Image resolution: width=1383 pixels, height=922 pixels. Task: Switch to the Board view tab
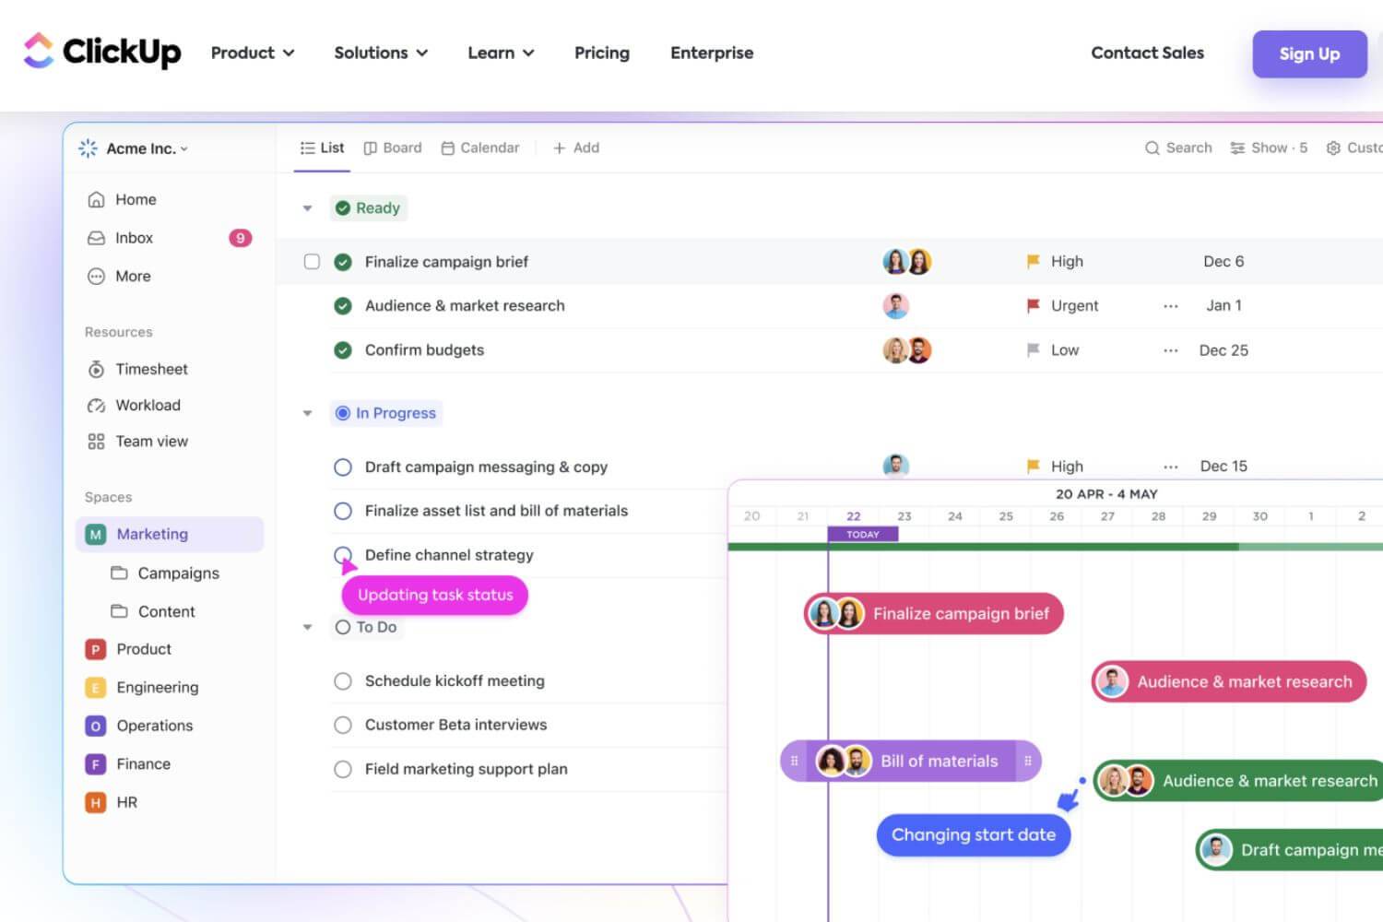[x=393, y=148]
